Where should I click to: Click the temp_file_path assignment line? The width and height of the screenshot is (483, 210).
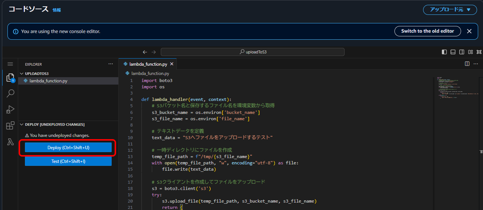(x=202, y=157)
